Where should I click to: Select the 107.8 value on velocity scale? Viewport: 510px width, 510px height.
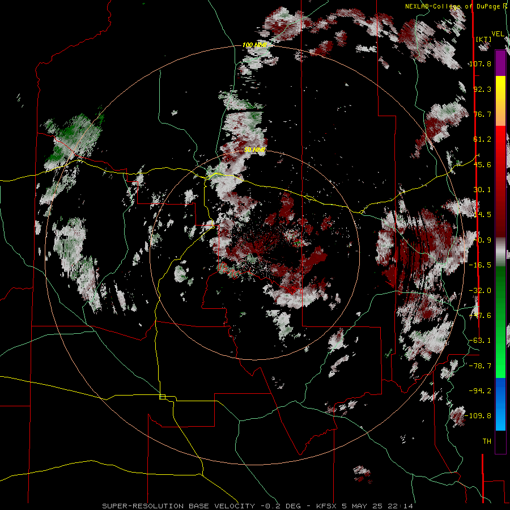pyautogui.click(x=480, y=63)
